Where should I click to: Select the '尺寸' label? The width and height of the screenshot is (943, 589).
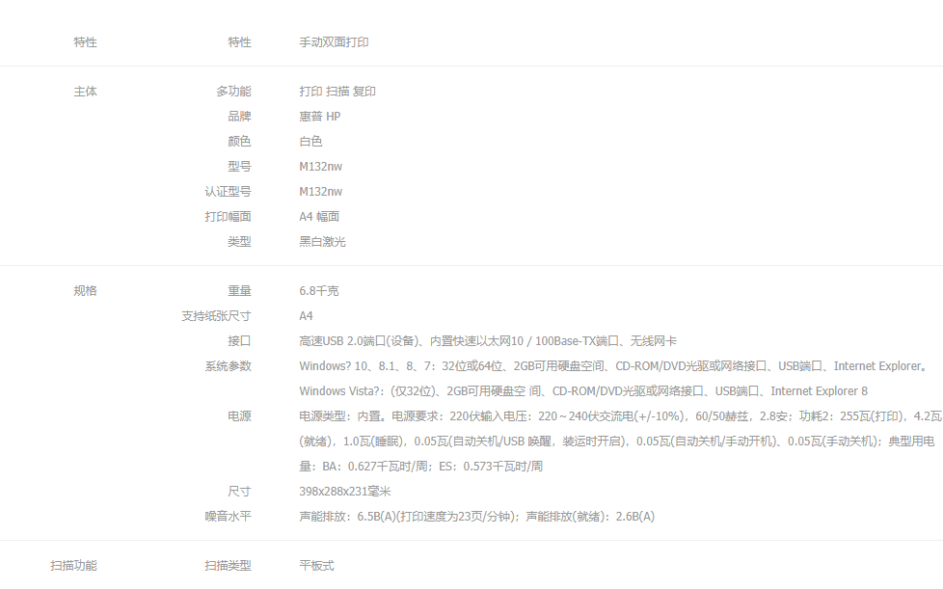point(239,492)
